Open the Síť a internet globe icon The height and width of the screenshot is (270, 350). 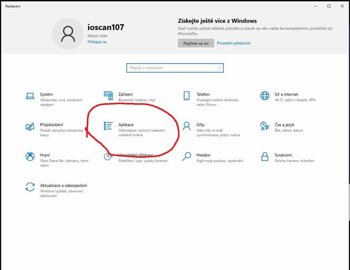[264, 96]
